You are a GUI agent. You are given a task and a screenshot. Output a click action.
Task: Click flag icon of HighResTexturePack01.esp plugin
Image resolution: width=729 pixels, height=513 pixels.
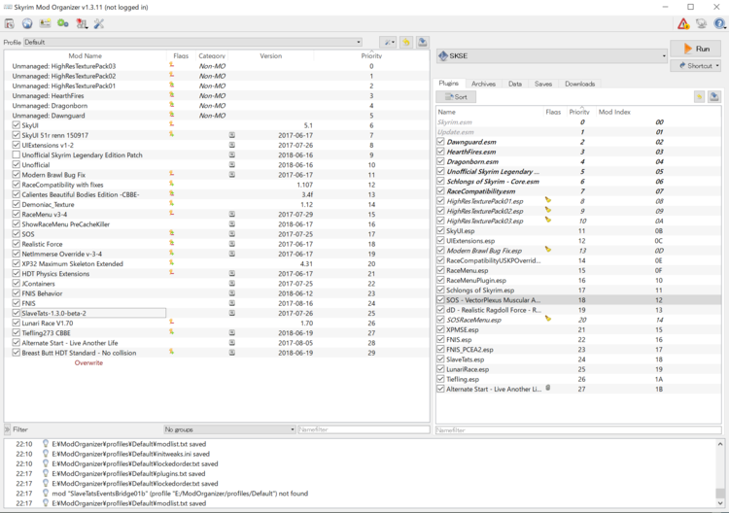(x=548, y=200)
